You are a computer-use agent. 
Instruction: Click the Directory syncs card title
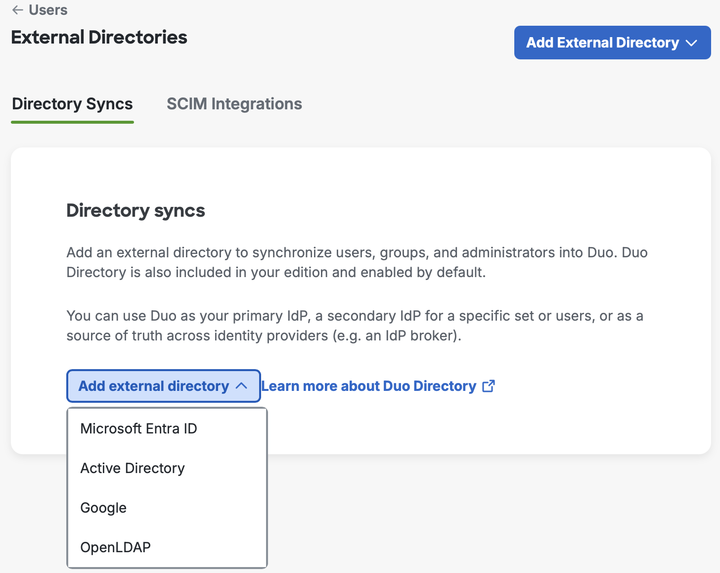pos(135,210)
